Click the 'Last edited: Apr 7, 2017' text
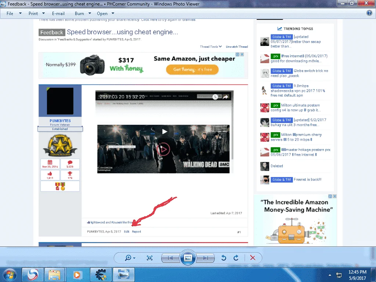376x282 pixels. click(226, 213)
